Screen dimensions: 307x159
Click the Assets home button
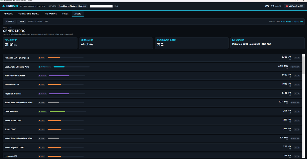click(x=10, y=22)
